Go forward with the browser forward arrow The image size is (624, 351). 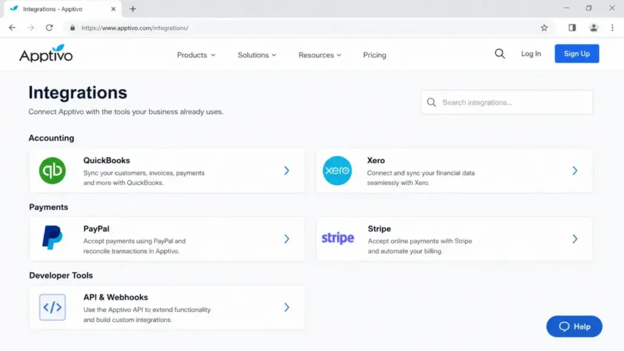tap(30, 28)
